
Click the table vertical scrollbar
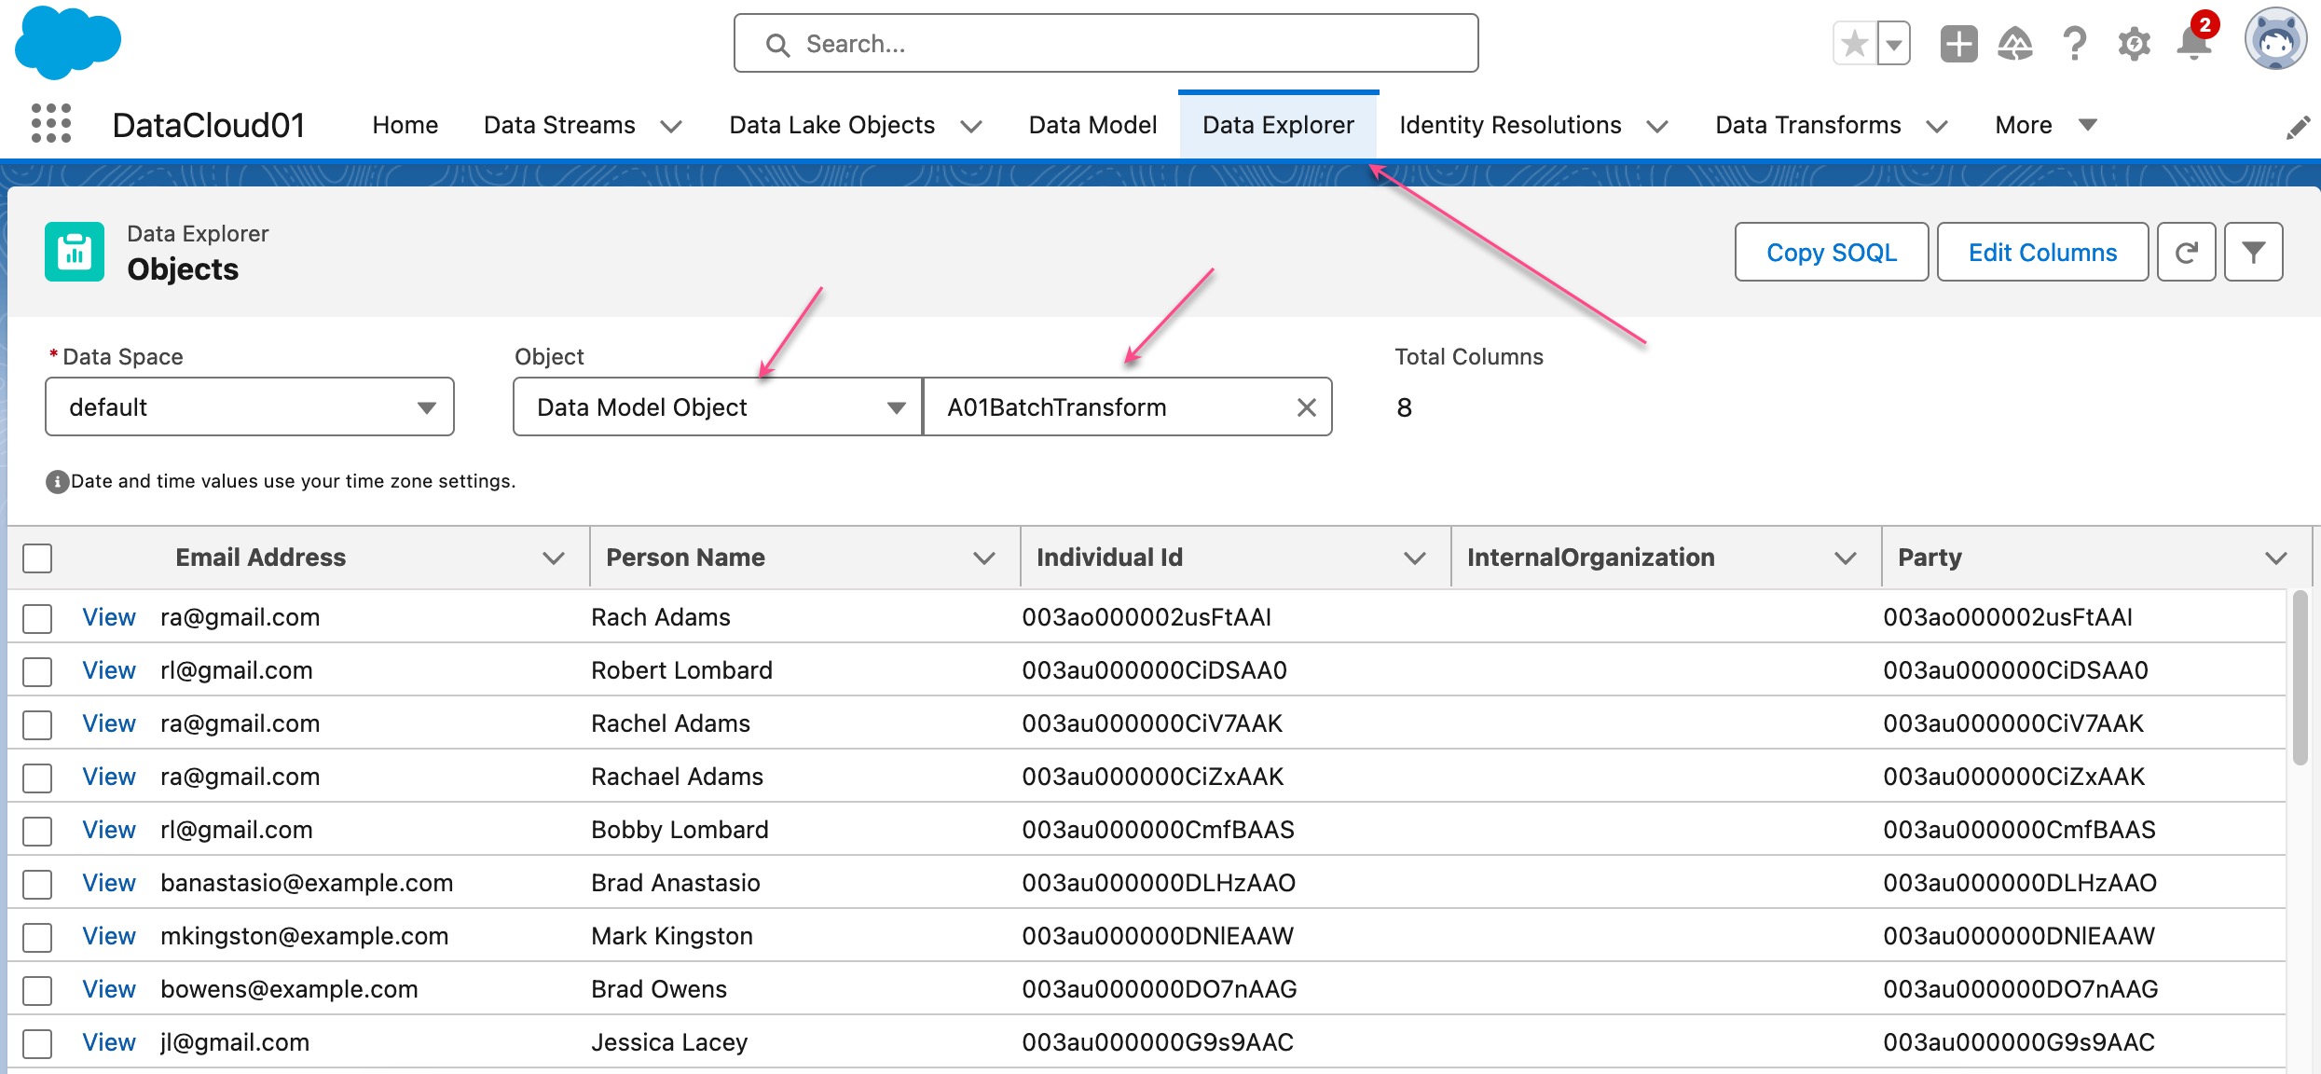tap(2300, 678)
